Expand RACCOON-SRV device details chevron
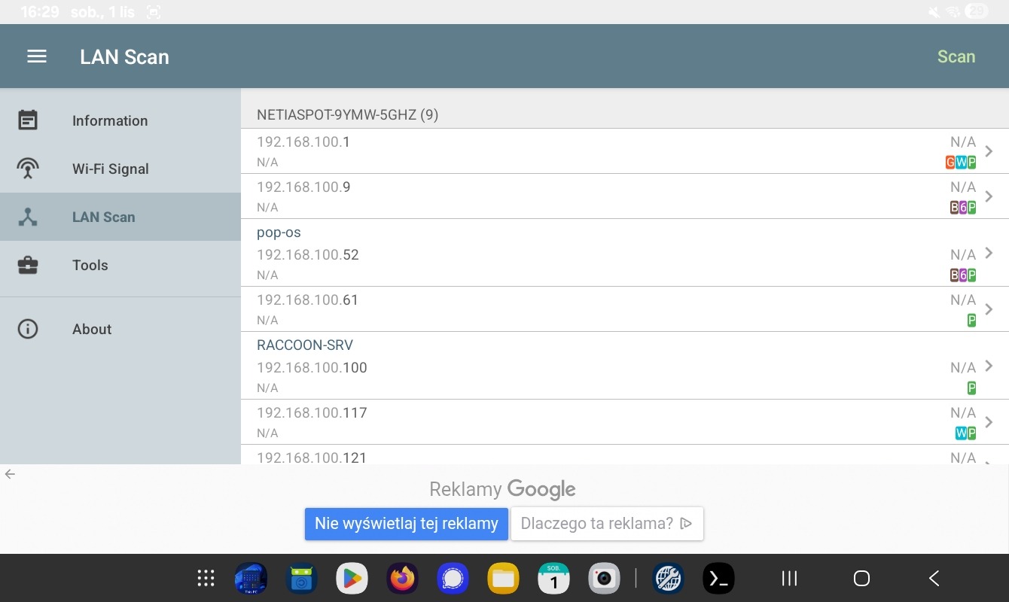Viewport: 1009px width, 602px height. tap(989, 366)
